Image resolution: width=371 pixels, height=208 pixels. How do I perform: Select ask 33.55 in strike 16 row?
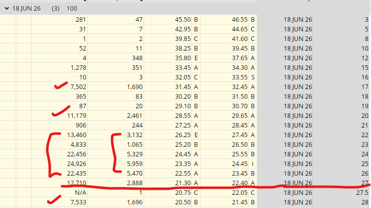tap(240, 77)
